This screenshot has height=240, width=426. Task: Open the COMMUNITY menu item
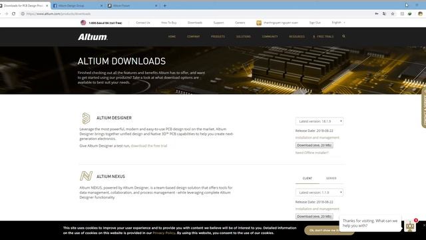point(270,37)
